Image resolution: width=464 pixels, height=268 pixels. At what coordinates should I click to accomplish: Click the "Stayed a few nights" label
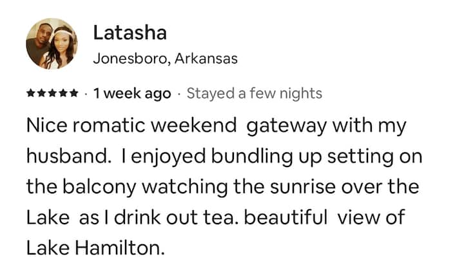tap(254, 94)
